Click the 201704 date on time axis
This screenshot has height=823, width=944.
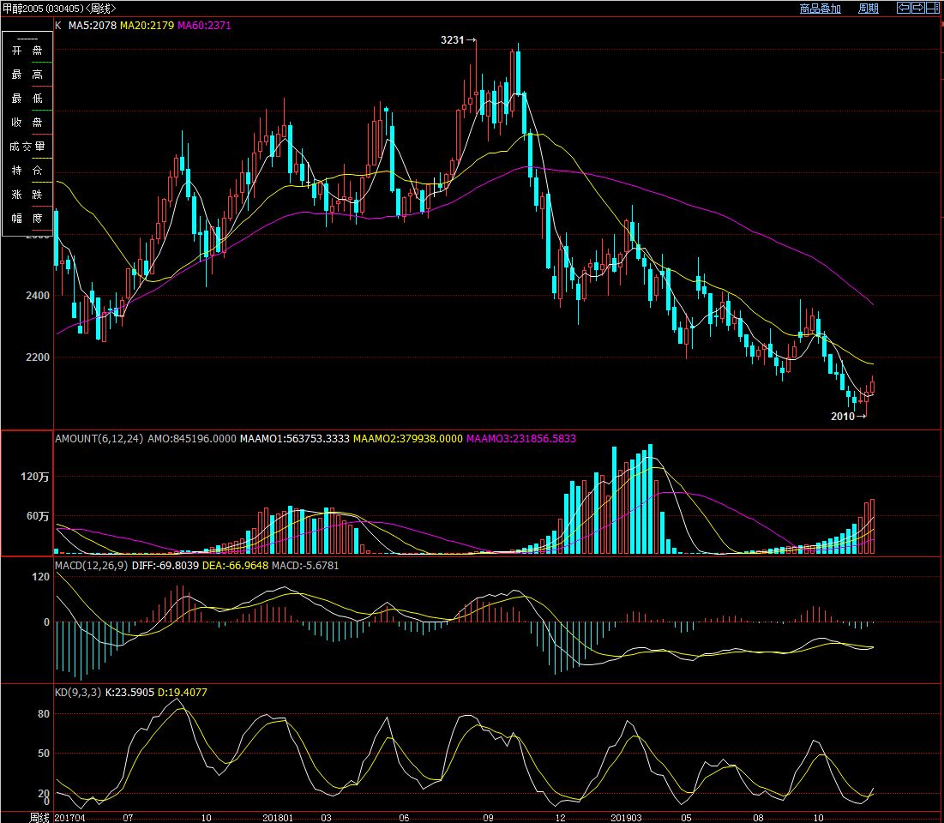click(x=69, y=818)
